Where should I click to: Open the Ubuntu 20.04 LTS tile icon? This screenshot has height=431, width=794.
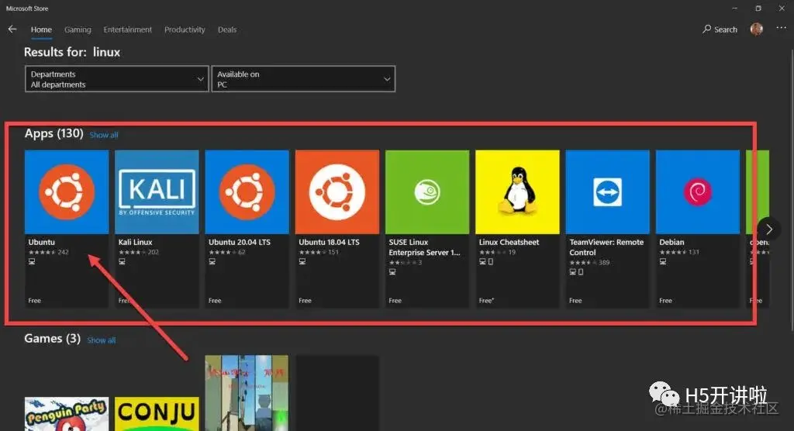[247, 192]
